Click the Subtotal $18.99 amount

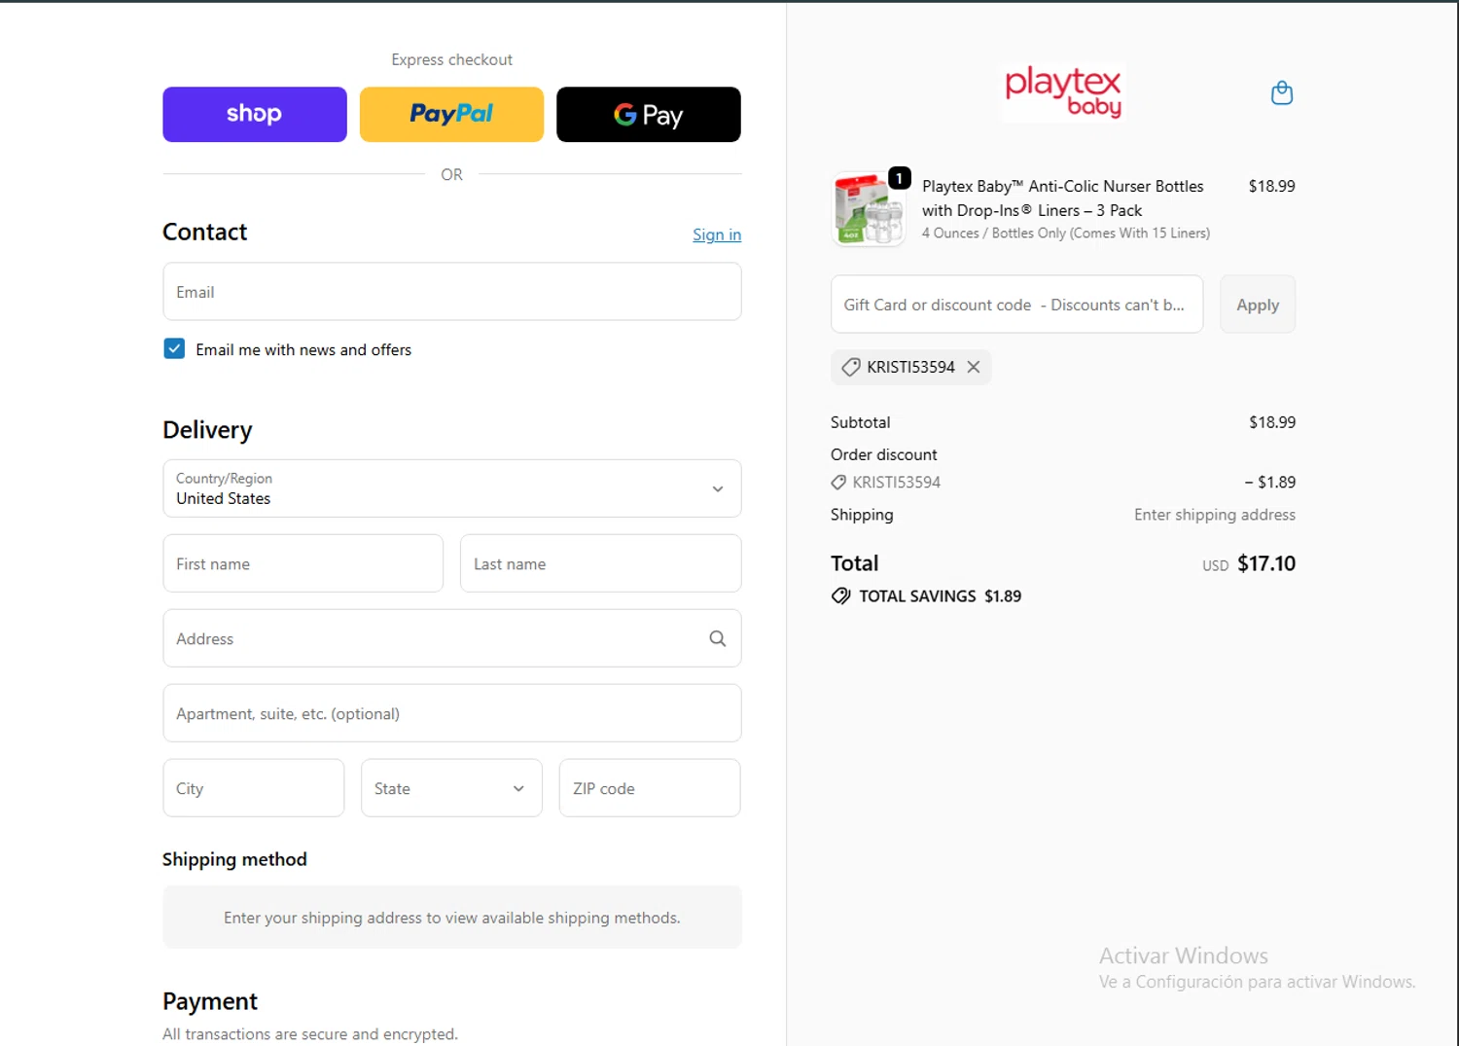pyautogui.click(x=1272, y=422)
